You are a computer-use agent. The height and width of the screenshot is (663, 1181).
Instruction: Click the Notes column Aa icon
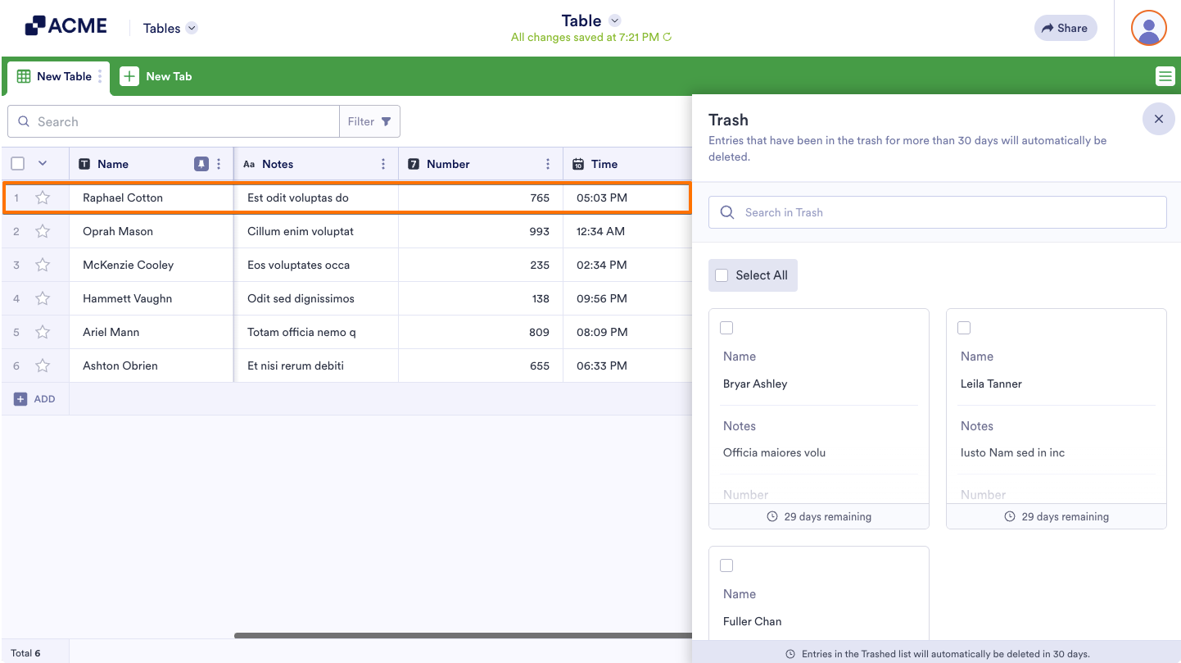[x=249, y=164]
